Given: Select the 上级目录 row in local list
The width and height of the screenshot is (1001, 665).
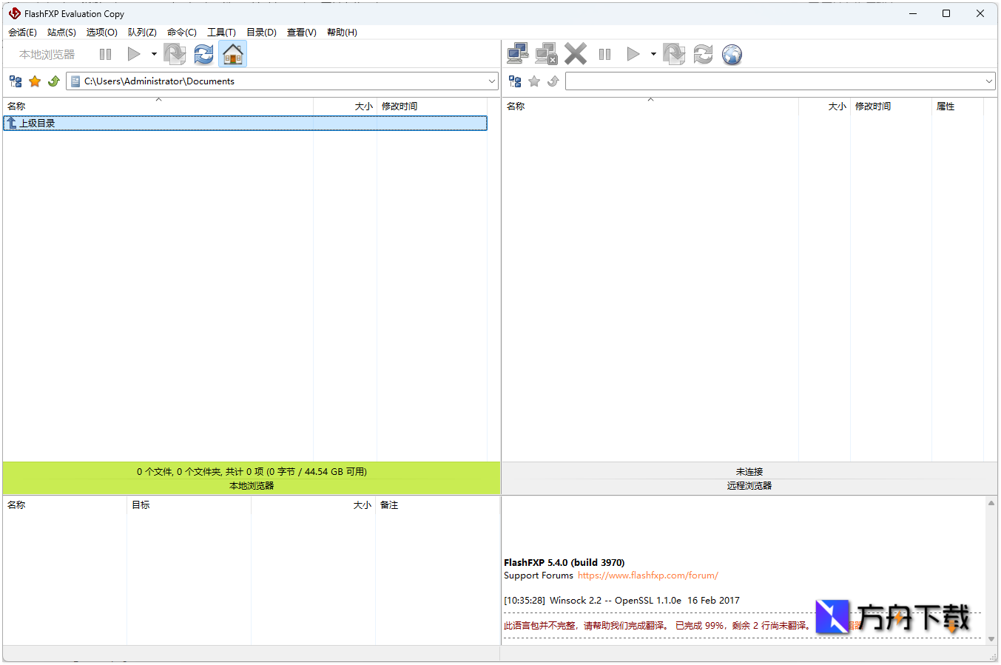Looking at the screenshot, I should pos(245,124).
